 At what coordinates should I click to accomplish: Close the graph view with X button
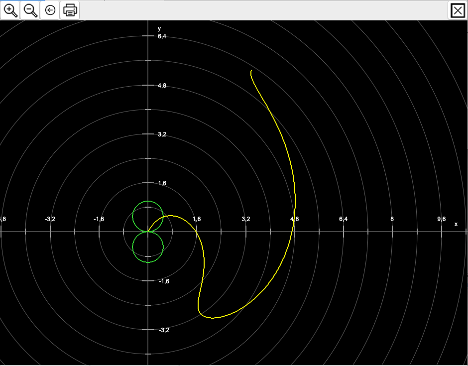pos(457,10)
